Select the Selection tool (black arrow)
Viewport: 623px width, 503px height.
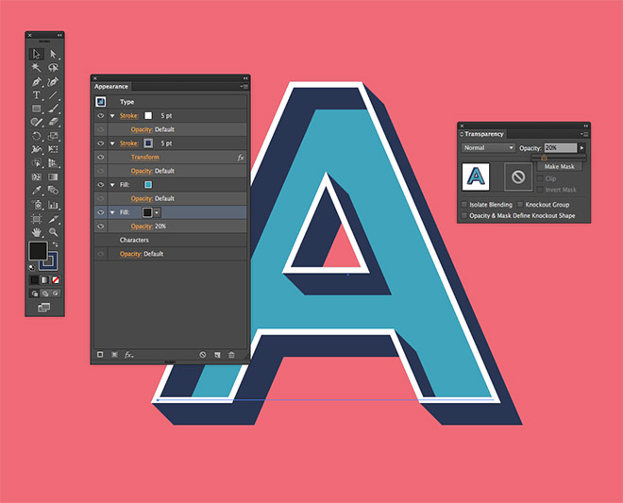(36, 54)
